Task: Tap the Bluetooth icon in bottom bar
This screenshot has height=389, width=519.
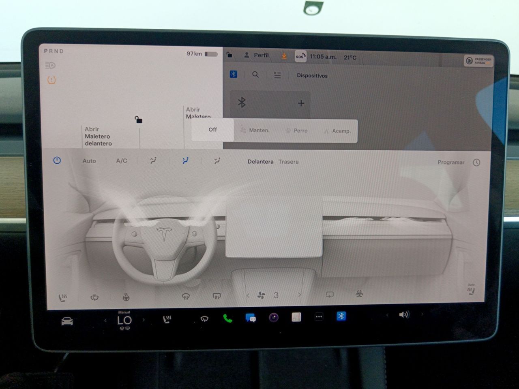Action: (x=341, y=316)
